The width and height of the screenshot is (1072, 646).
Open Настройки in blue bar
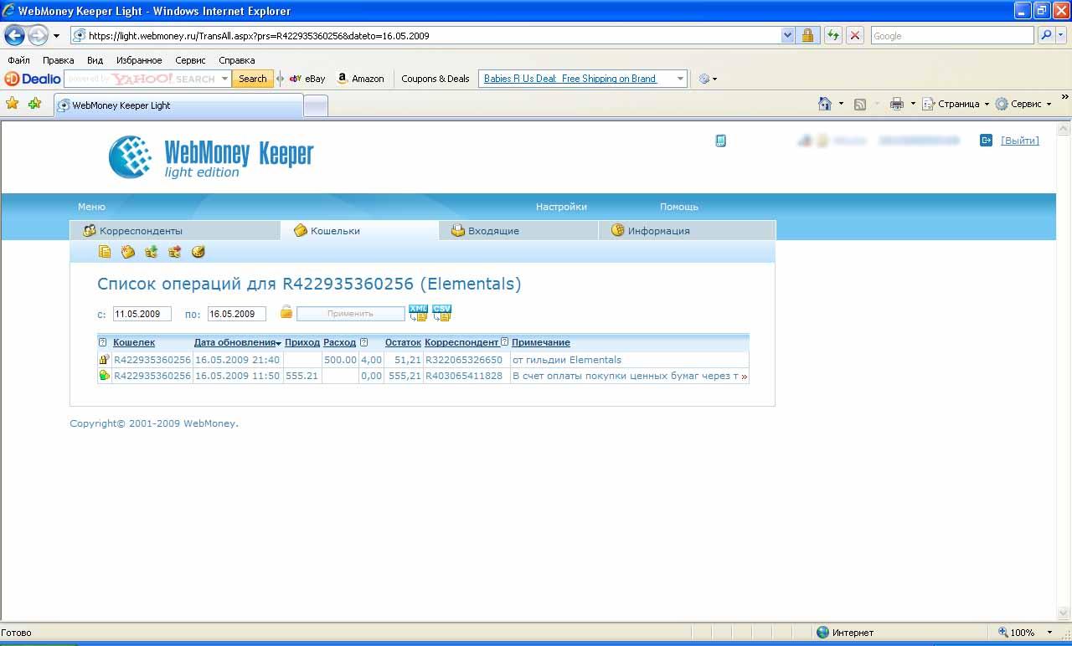point(561,207)
